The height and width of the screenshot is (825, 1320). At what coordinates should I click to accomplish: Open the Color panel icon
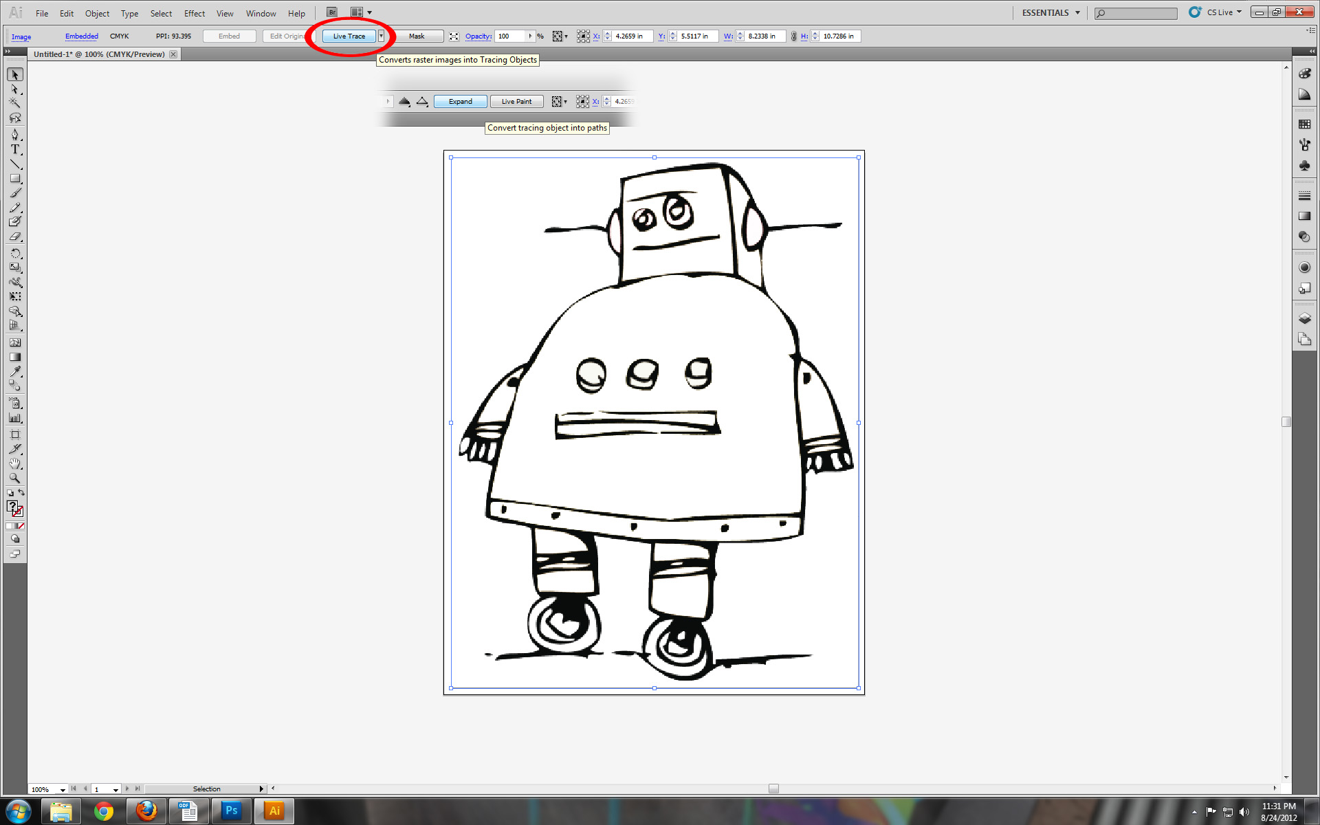click(1304, 74)
